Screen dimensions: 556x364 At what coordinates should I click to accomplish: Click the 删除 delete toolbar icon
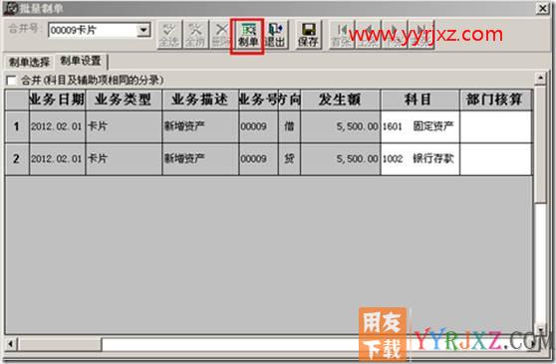(221, 35)
